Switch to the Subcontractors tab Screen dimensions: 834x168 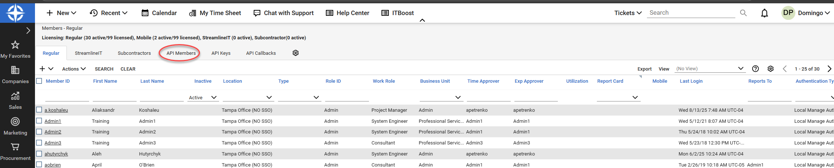pos(134,53)
